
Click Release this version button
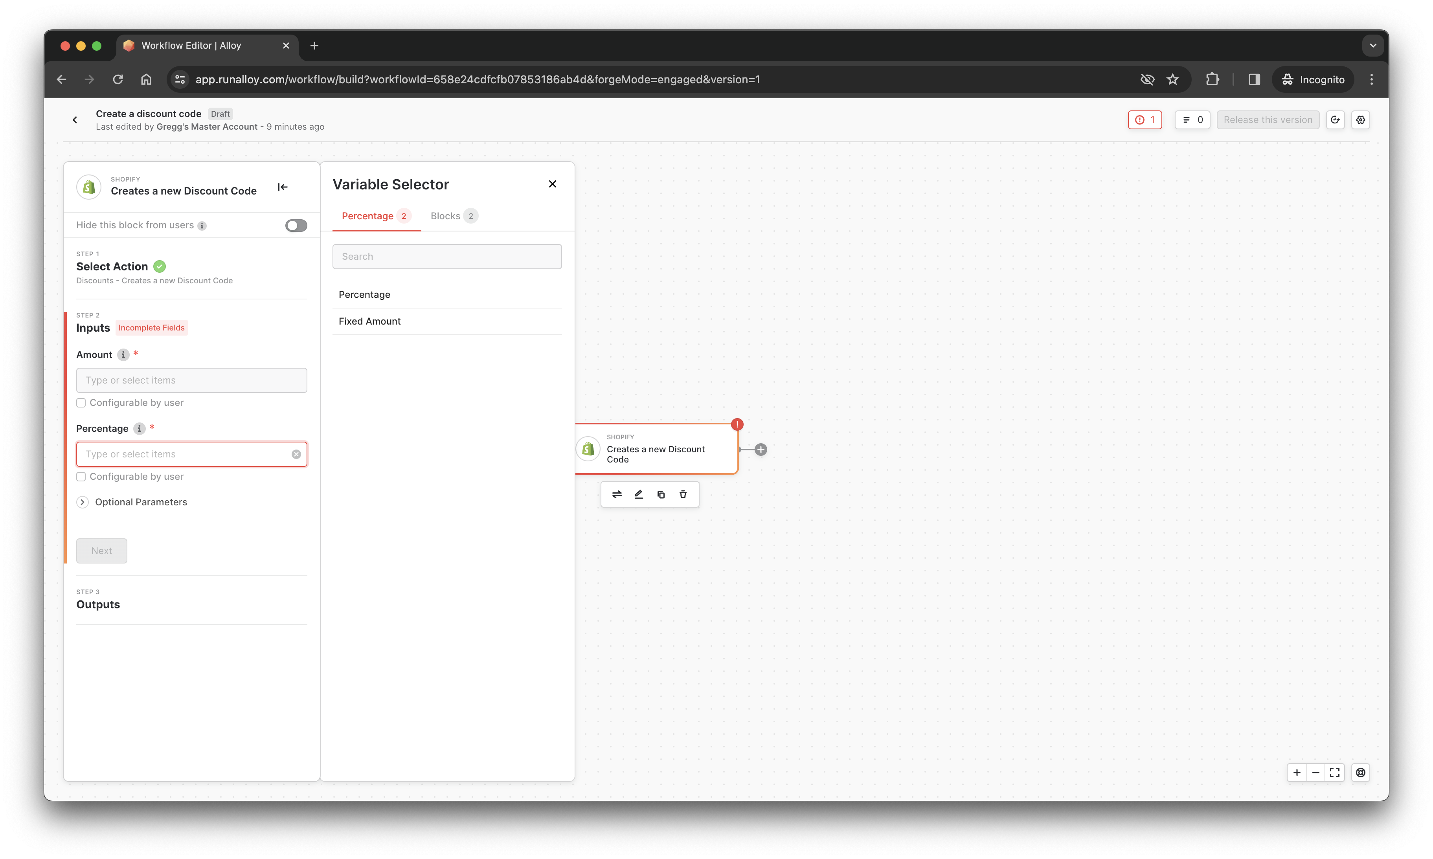click(1268, 120)
